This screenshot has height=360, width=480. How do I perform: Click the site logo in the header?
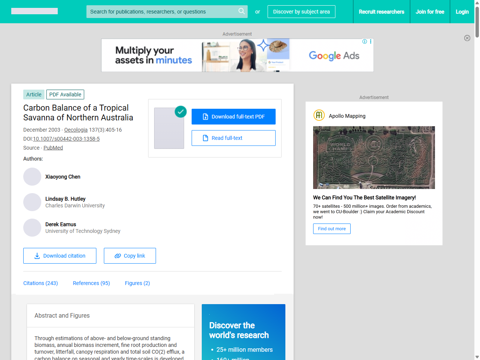(x=34, y=11)
